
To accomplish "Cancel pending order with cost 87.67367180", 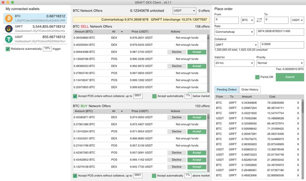I will (298, 170).
